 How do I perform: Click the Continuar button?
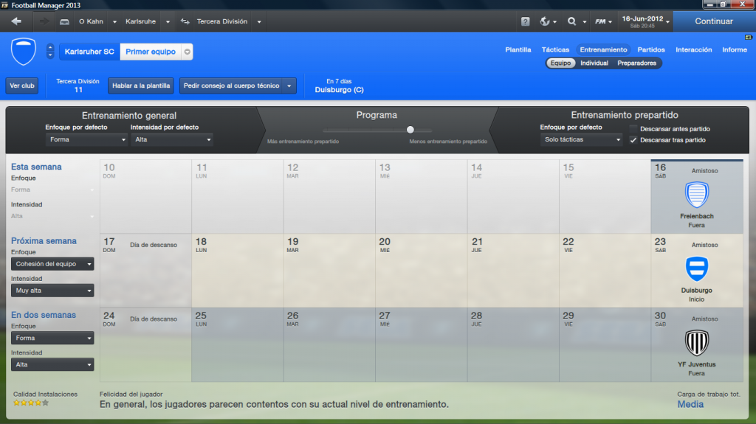tap(714, 21)
